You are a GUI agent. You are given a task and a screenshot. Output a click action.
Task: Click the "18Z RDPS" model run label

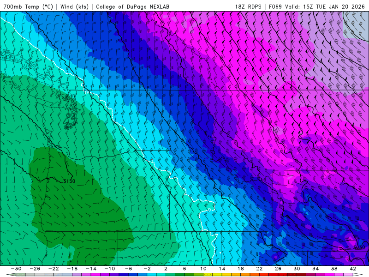tap(248, 6)
